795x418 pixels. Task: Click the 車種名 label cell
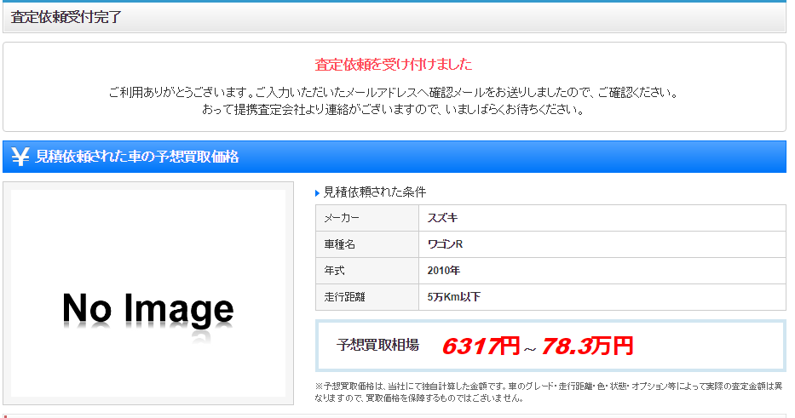point(367,245)
